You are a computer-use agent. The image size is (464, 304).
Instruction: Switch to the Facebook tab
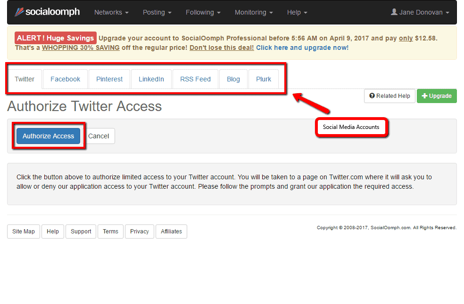coord(65,79)
